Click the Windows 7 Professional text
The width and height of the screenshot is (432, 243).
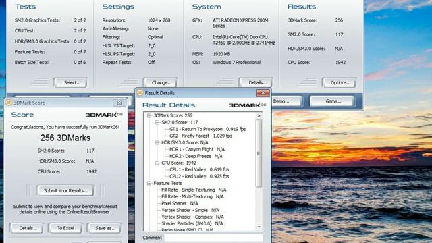[236, 63]
